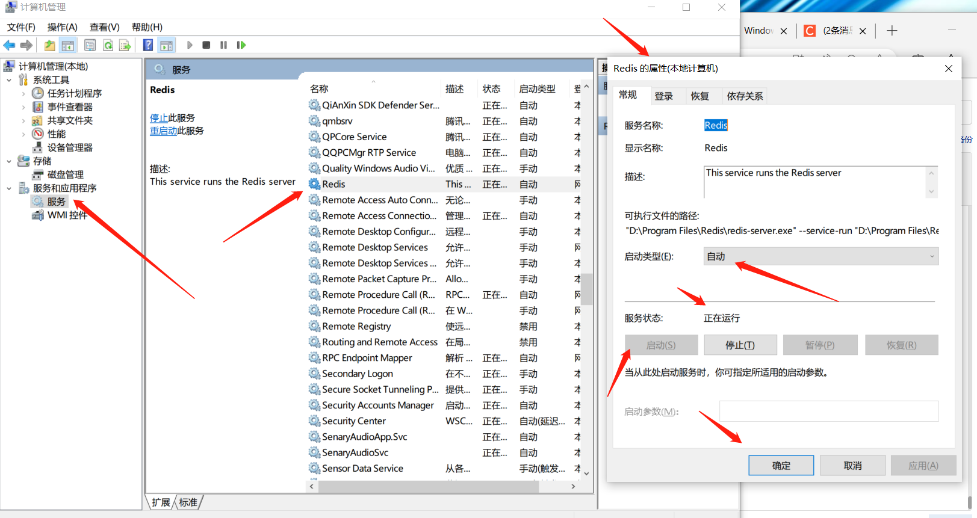Click the 确定 button

(781, 466)
